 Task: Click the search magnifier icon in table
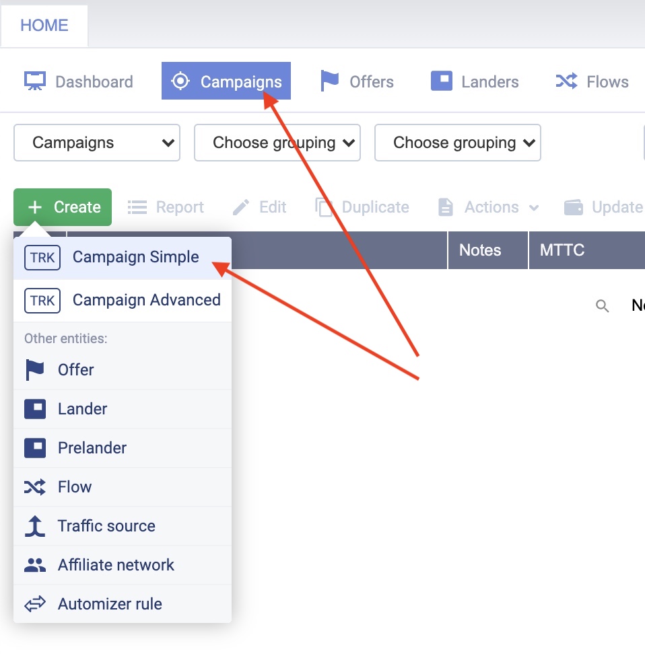pos(603,307)
